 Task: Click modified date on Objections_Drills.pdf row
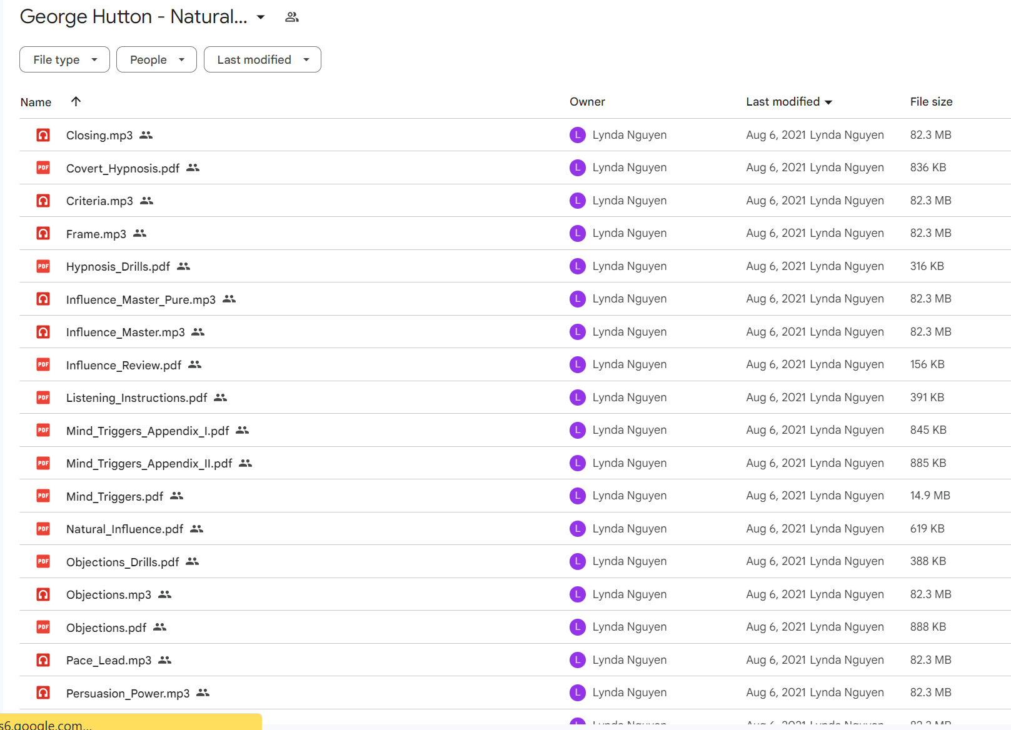coord(815,561)
